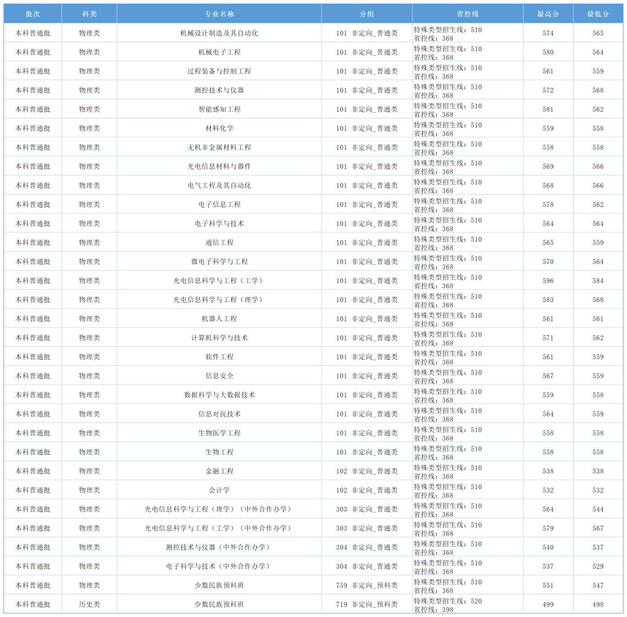Click highest score 580 for 机械电子工程
This screenshot has height=617, width=627.
click(x=548, y=52)
